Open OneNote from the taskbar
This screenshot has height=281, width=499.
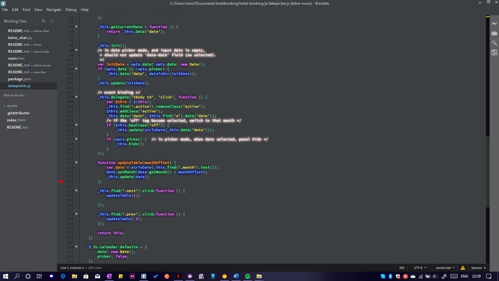[109, 276]
